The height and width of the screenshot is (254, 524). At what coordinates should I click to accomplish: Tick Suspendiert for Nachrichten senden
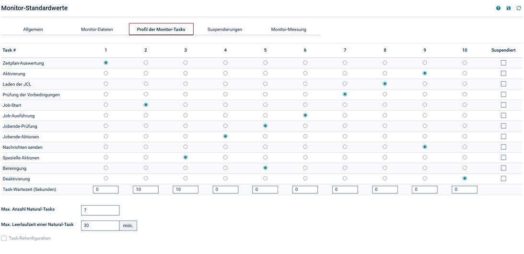[503, 147]
